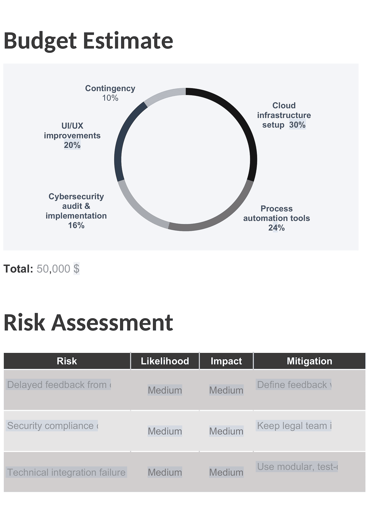Click the Likelihood column header

pos(165,361)
